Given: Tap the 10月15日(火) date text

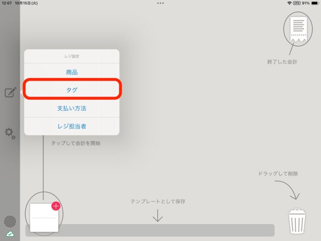Looking at the screenshot, I should click(x=26, y=3).
